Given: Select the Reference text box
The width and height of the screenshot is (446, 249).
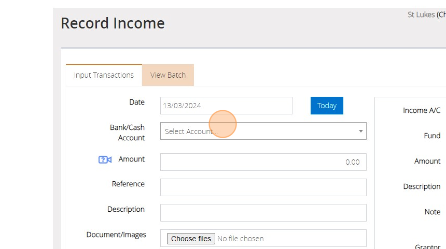Looking at the screenshot, I should (263, 187).
